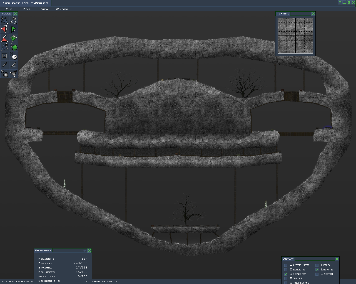The image size is (356, 284).
Task: Select the paint bucket texture tool
Action: coord(13,38)
